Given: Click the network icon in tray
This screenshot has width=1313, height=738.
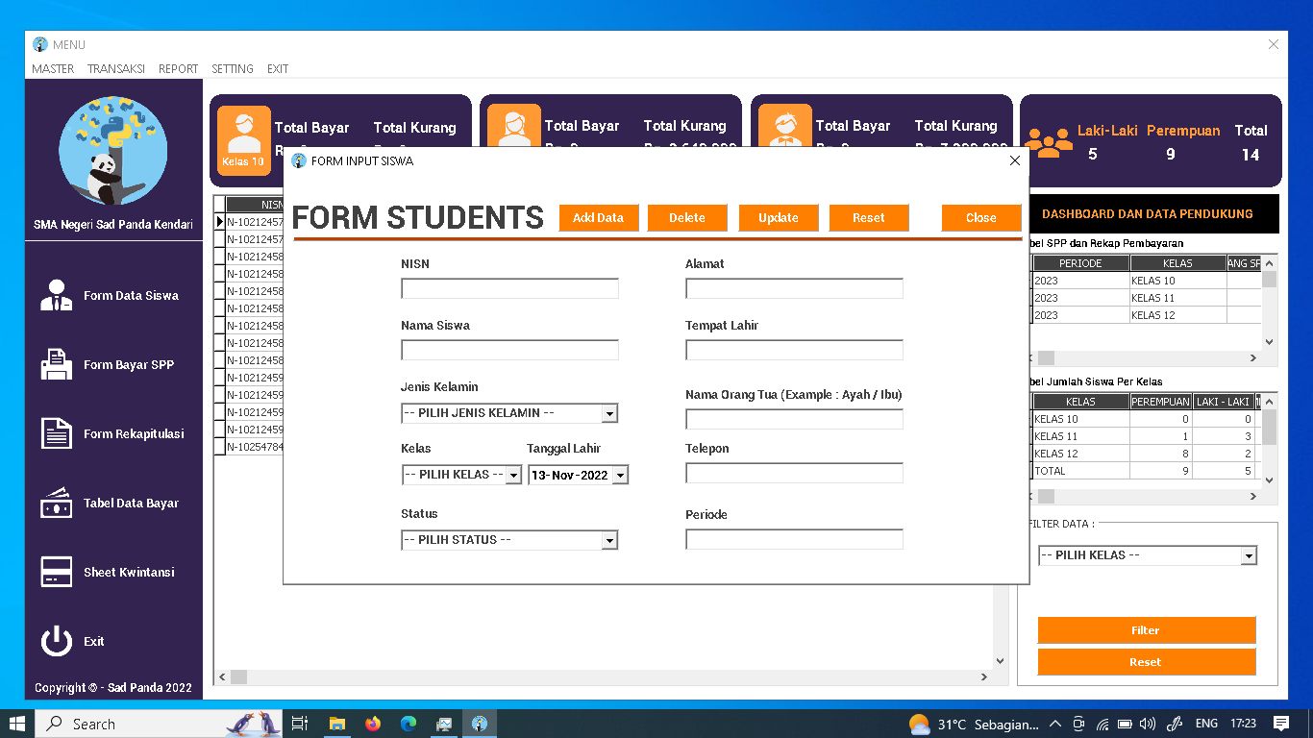Looking at the screenshot, I should tap(1102, 724).
